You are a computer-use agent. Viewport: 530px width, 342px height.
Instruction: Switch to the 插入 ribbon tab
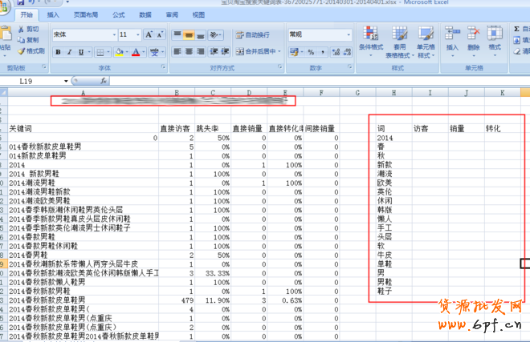pyautogui.click(x=53, y=14)
